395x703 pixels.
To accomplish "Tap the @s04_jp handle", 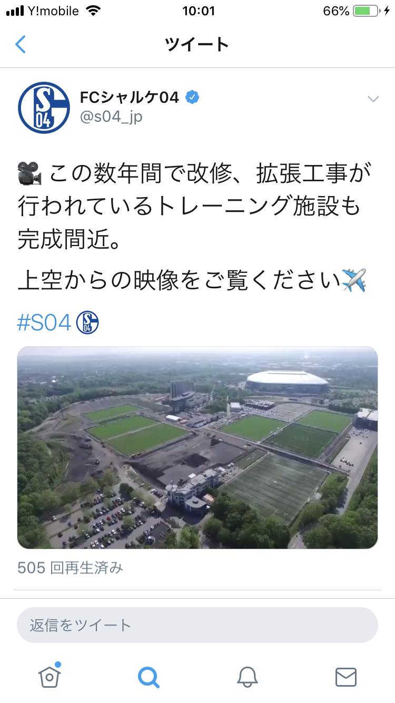I will click(111, 116).
